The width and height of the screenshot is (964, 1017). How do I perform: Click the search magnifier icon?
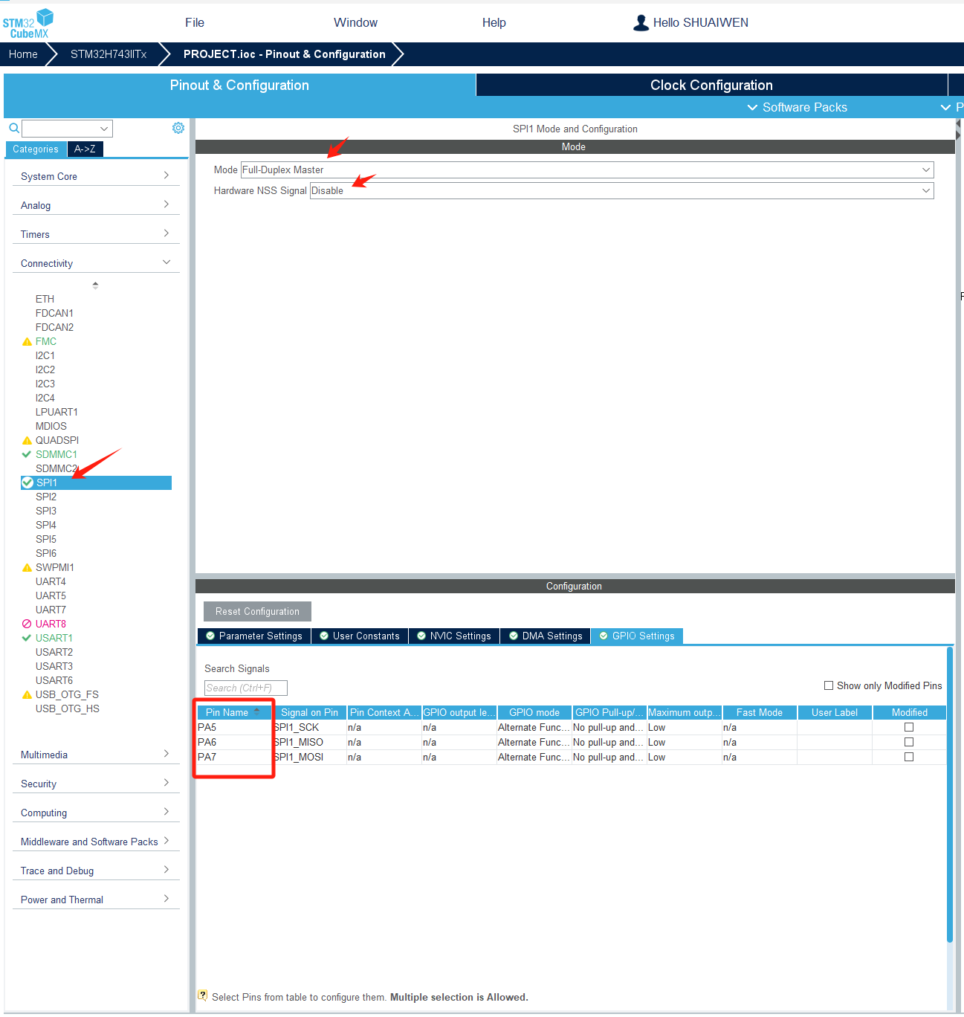(x=14, y=128)
